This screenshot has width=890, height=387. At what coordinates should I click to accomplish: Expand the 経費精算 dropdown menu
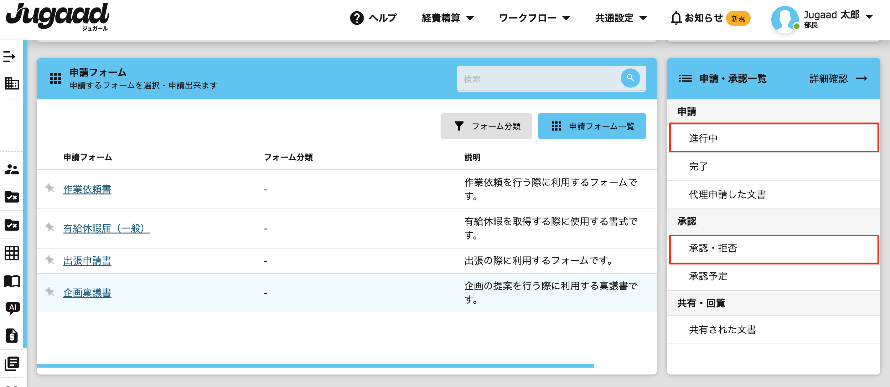(448, 18)
